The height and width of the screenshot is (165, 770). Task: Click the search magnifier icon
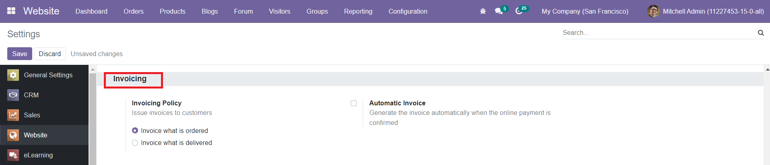760,33
